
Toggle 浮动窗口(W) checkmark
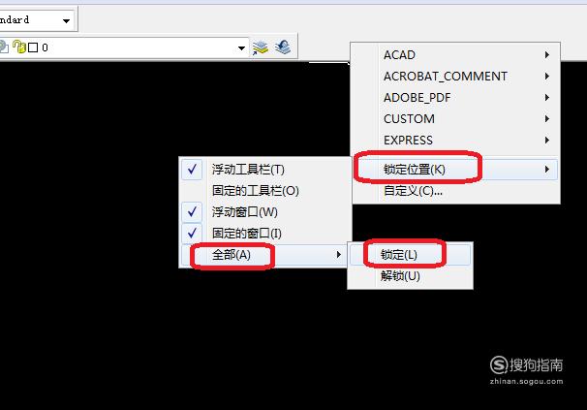click(192, 212)
